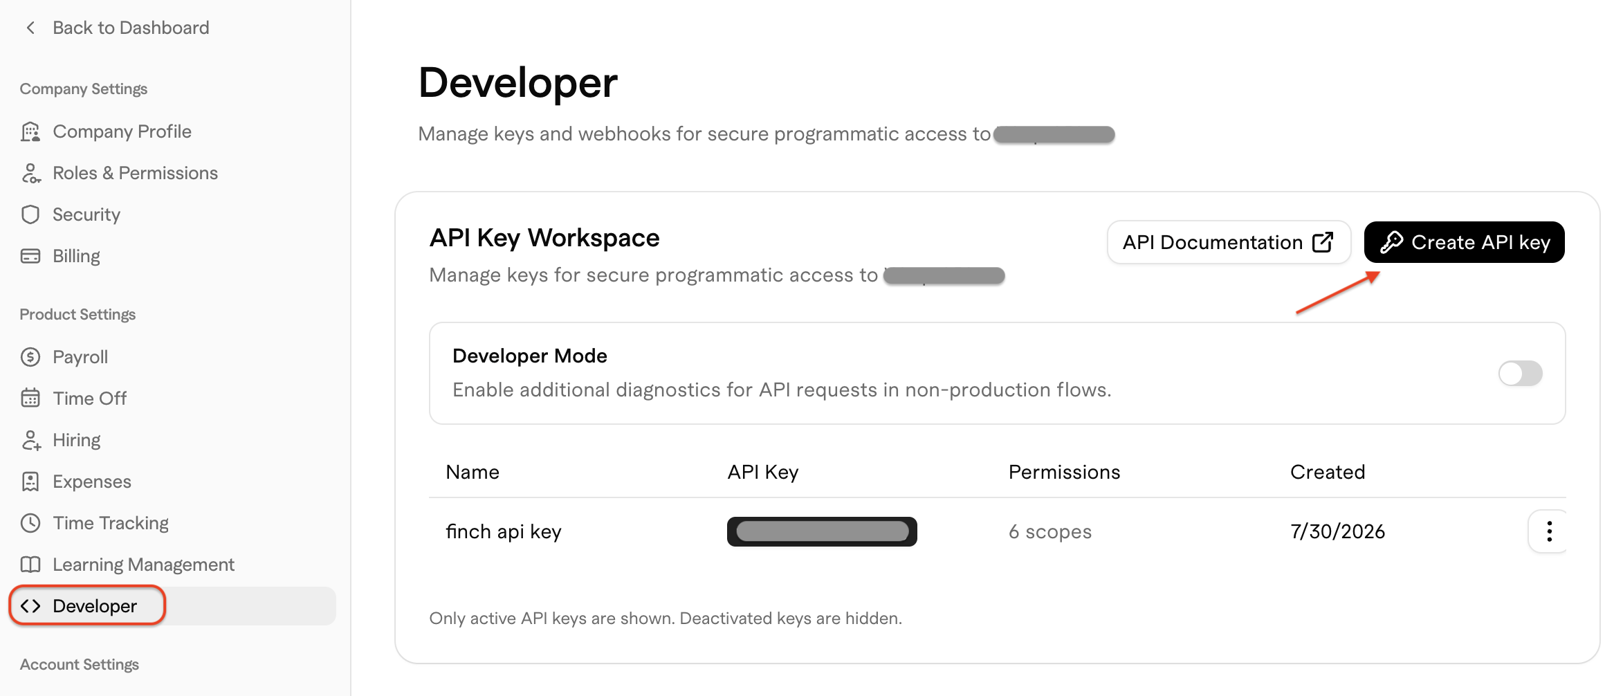This screenshot has width=1623, height=696.
Task: Click the Time Off calendar icon
Action: (30, 399)
